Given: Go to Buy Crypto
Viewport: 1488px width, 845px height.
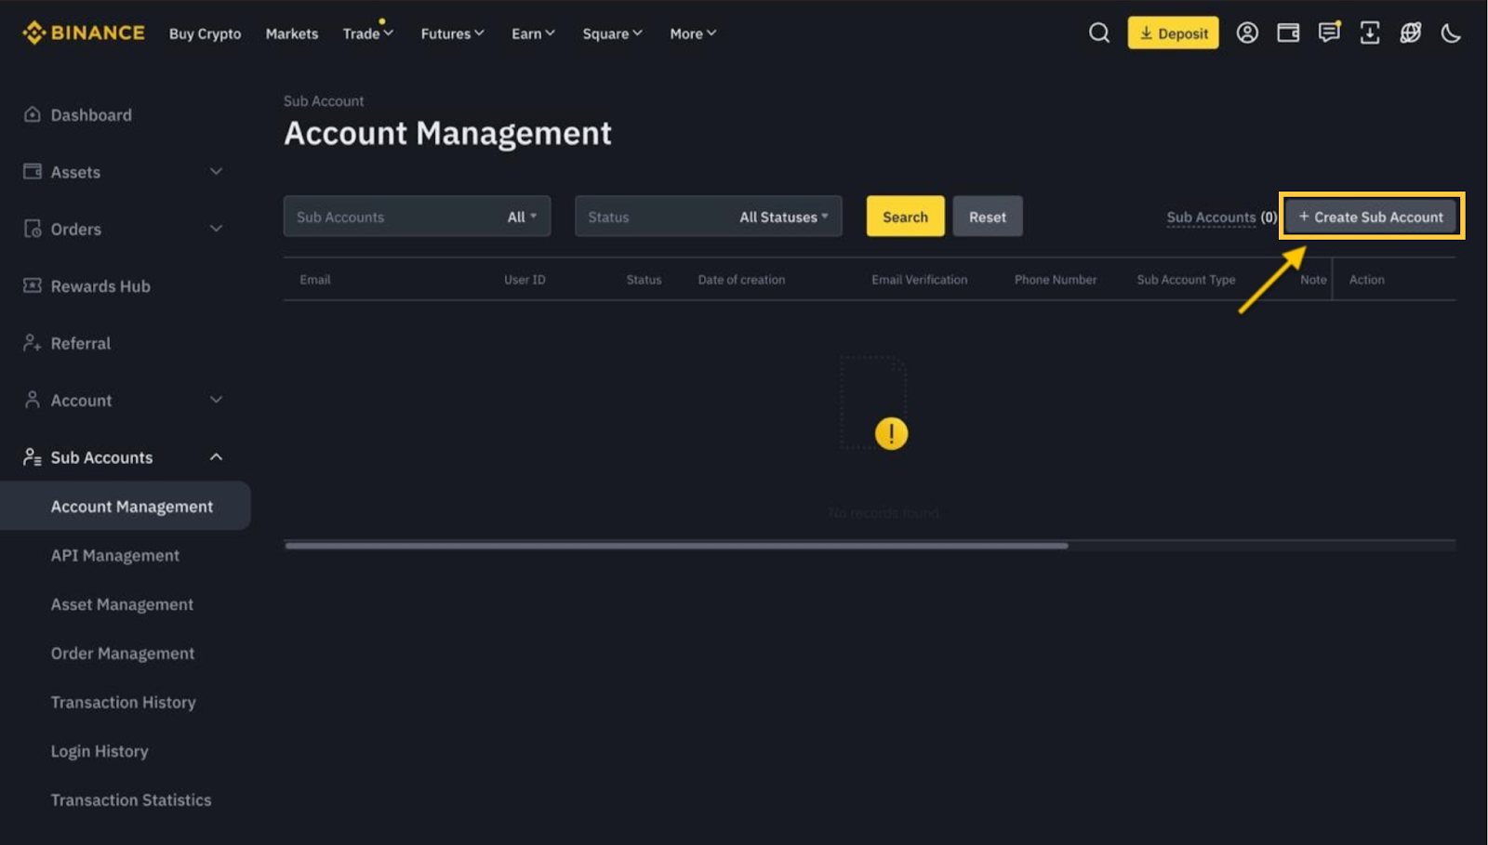Looking at the screenshot, I should click(205, 33).
